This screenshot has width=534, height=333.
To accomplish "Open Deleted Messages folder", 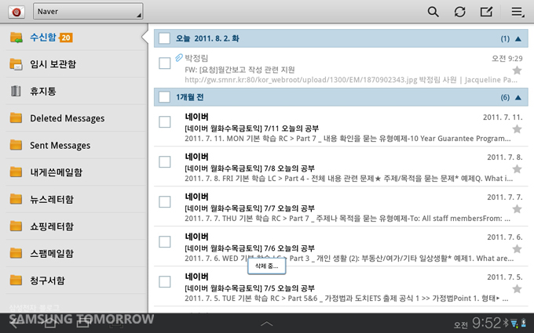I will (x=75, y=118).
